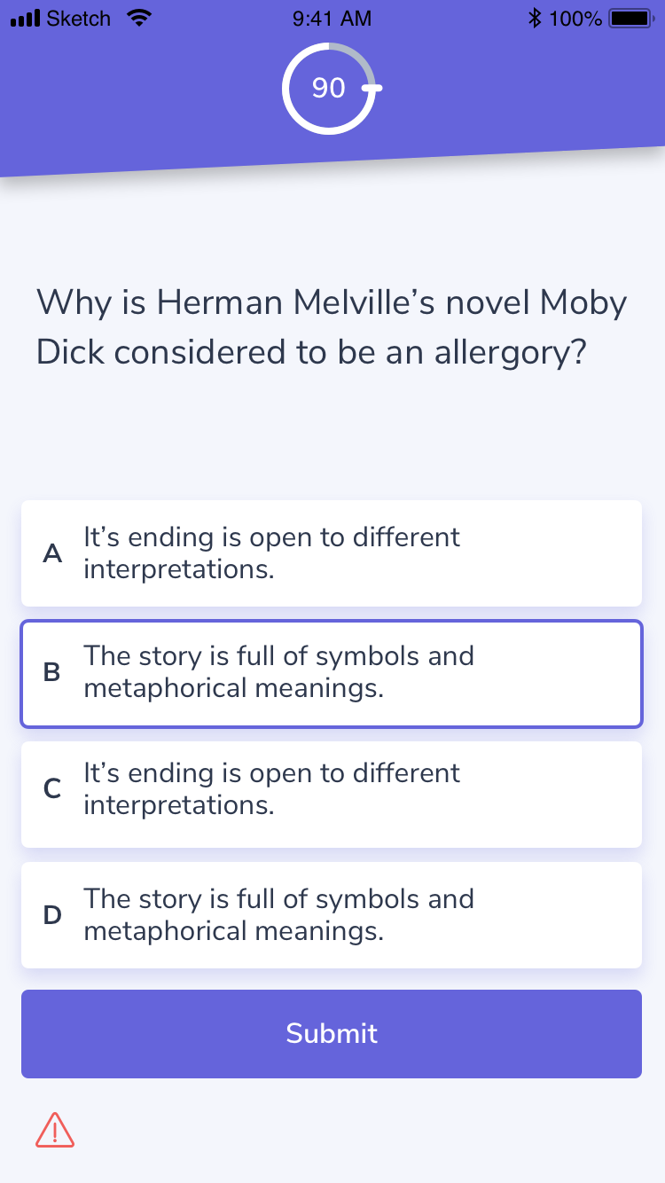The image size is (665, 1183).
Task: Click the red warning triangle icon
Action: 55,1130
